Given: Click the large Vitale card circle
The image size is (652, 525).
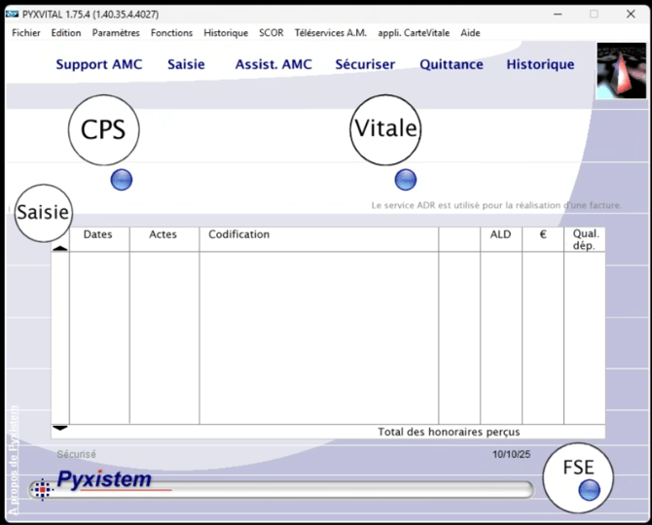Looking at the screenshot, I should [385, 129].
